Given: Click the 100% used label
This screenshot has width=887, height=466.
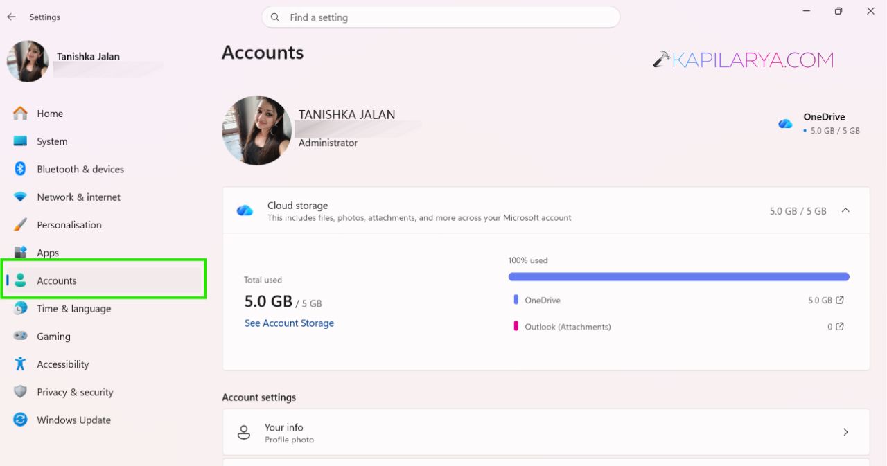Looking at the screenshot, I should [528, 260].
